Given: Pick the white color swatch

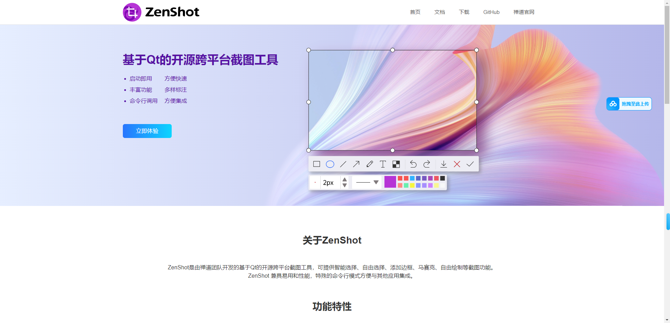Looking at the screenshot, I should pos(442,185).
